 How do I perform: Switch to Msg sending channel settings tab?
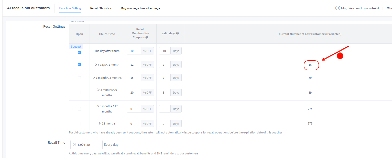click(x=140, y=8)
